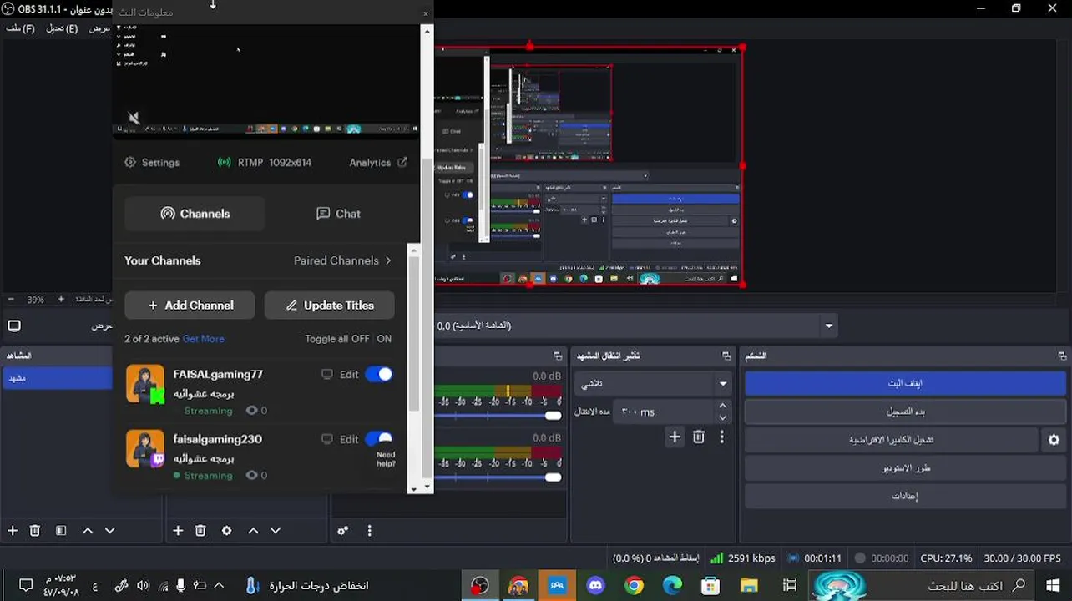The height and width of the screenshot is (601, 1072).
Task: Open the Get More link
Action: (203, 339)
